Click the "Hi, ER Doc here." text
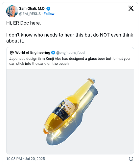140x165 pixels. coord(24,23)
